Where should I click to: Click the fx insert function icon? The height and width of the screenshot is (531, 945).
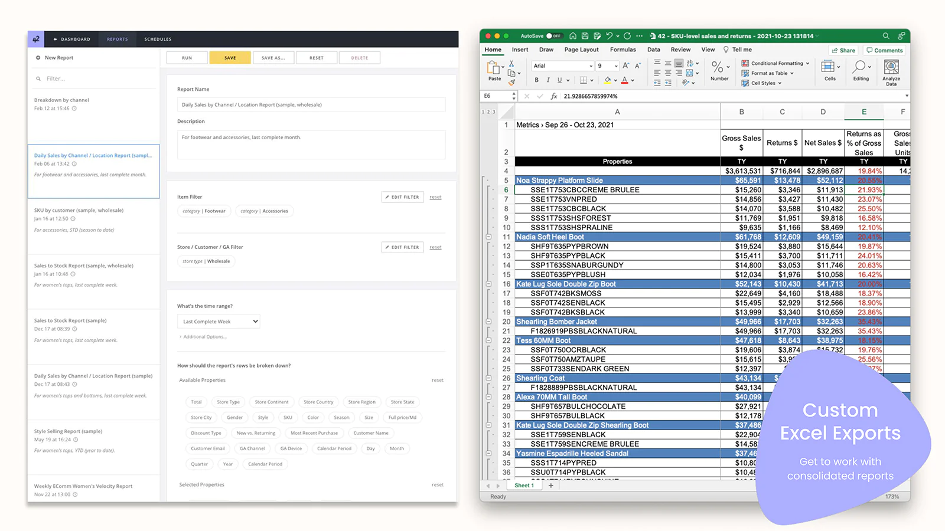(x=554, y=96)
